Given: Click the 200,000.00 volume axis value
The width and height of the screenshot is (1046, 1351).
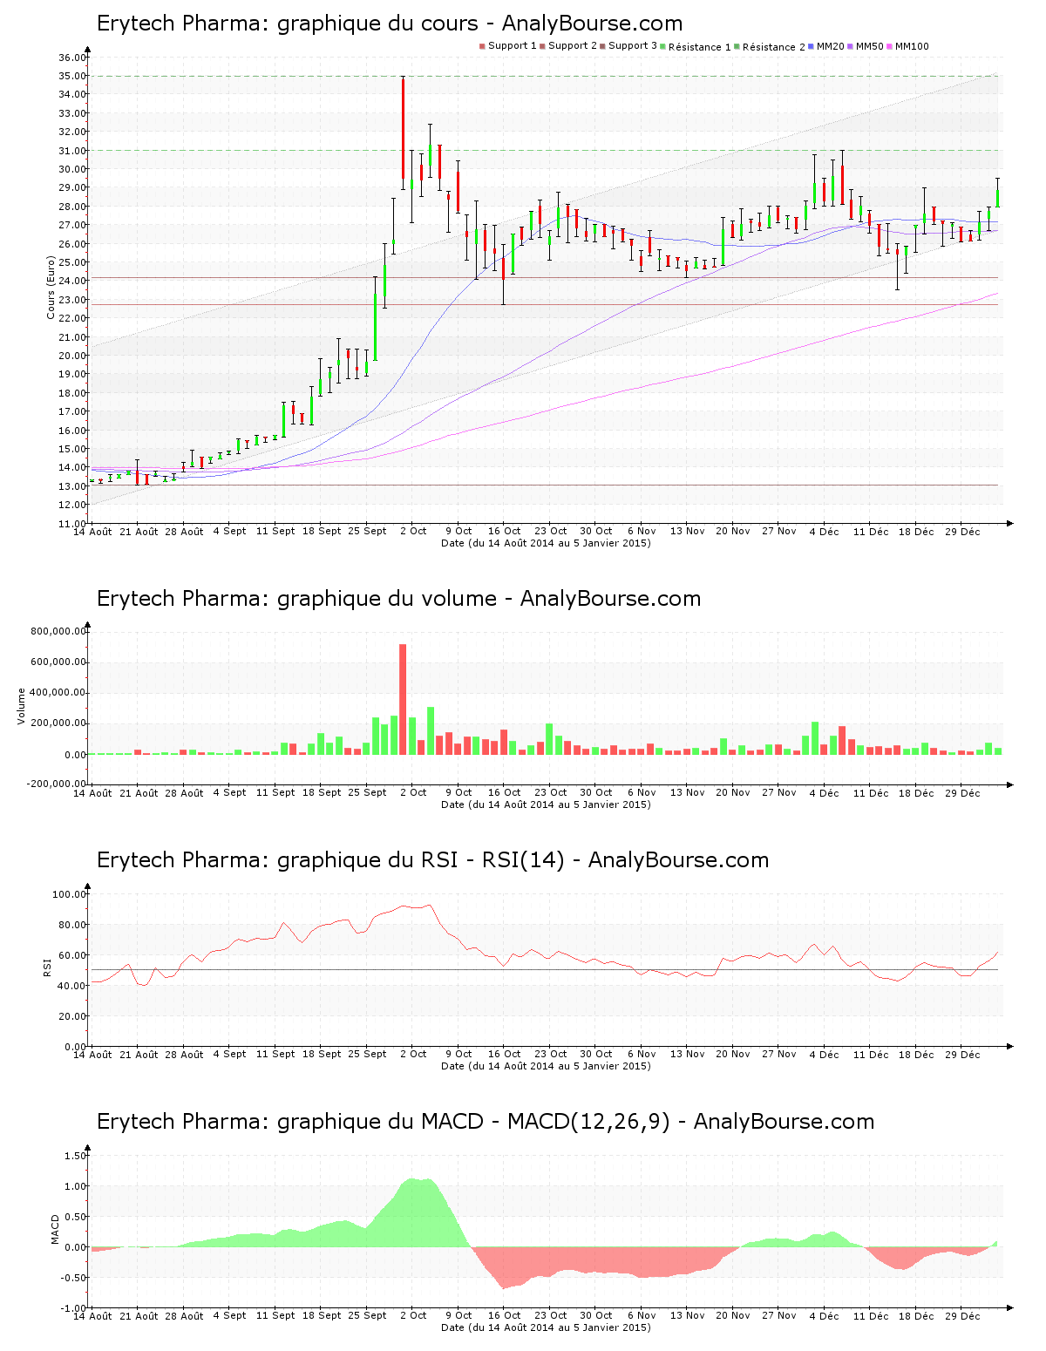Looking at the screenshot, I should tap(58, 723).
